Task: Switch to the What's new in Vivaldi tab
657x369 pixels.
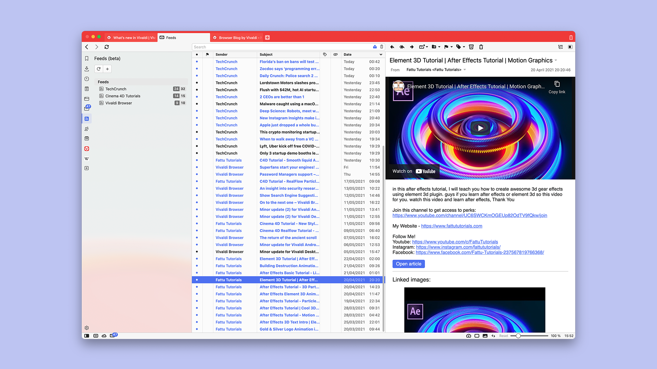Action: [x=131, y=38]
